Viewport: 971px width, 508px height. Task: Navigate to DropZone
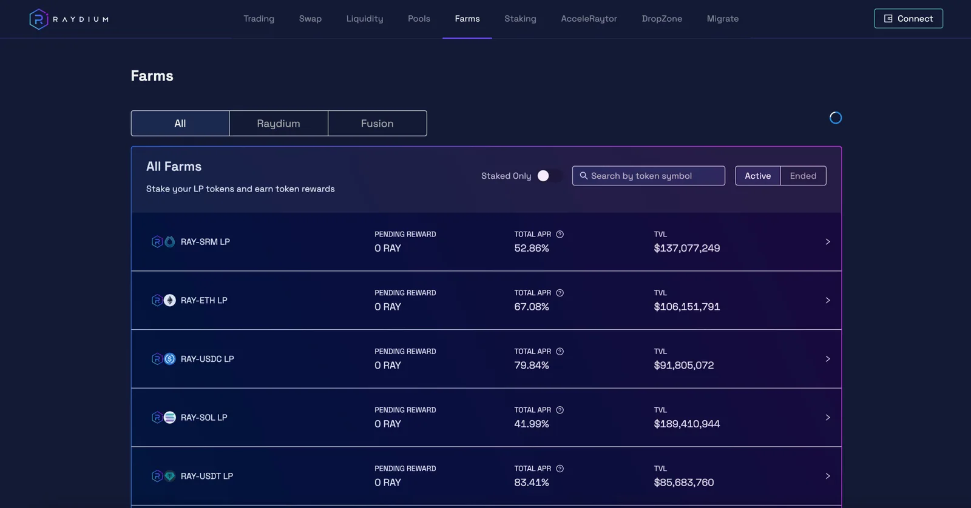(662, 19)
